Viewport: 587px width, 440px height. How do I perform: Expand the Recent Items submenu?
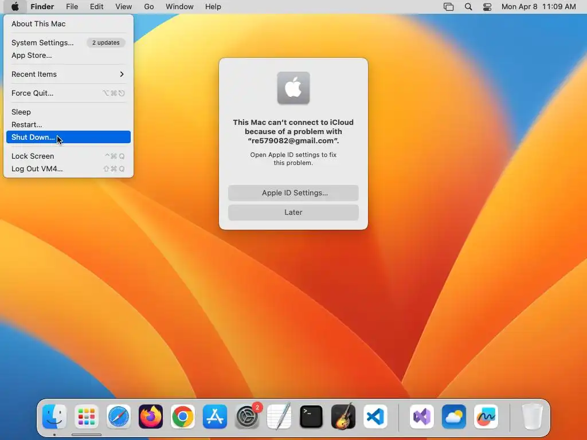pos(68,74)
